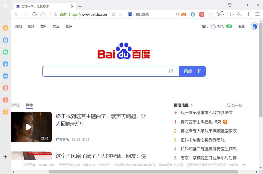Reload the page with refresh icon
The width and height of the screenshot is (263, 174).
click(35, 14)
